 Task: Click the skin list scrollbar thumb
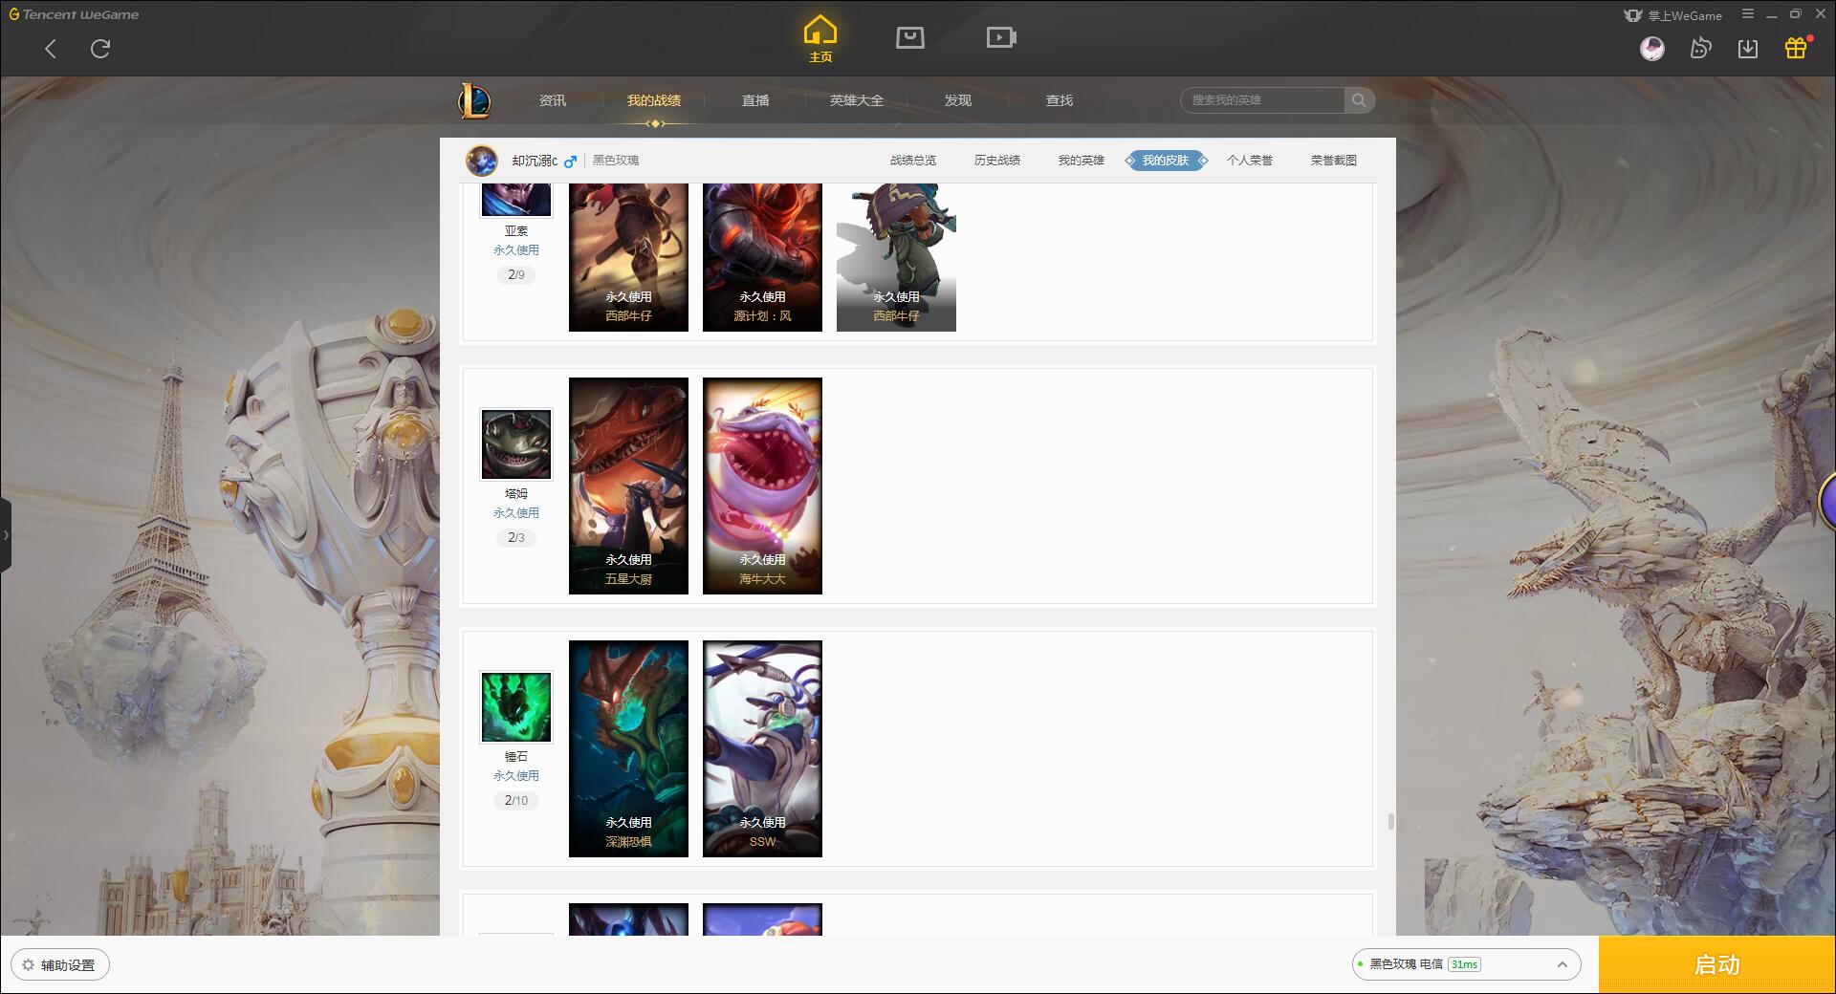point(1390,821)
